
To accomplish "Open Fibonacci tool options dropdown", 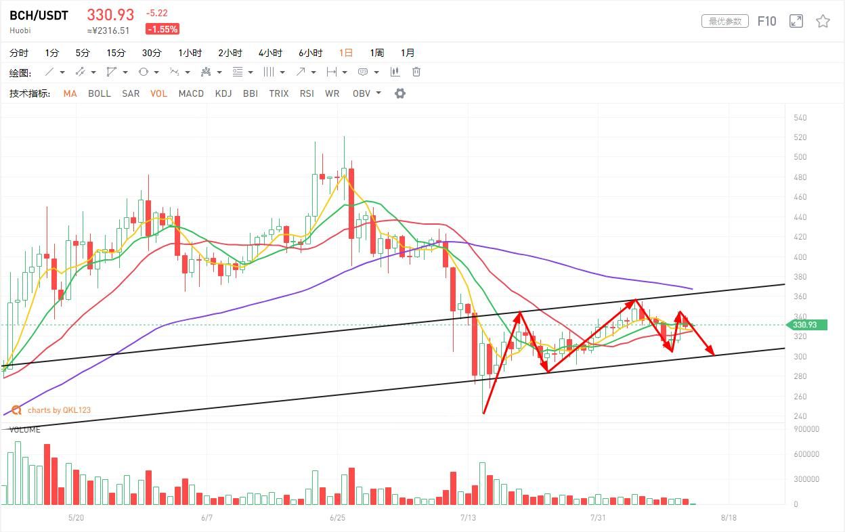I will (251, 72).
